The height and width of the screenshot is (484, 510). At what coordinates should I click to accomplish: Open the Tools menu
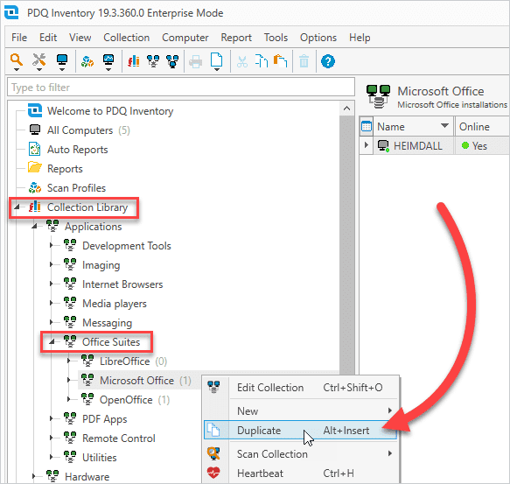pyautogui.click(x=276, y=38)
